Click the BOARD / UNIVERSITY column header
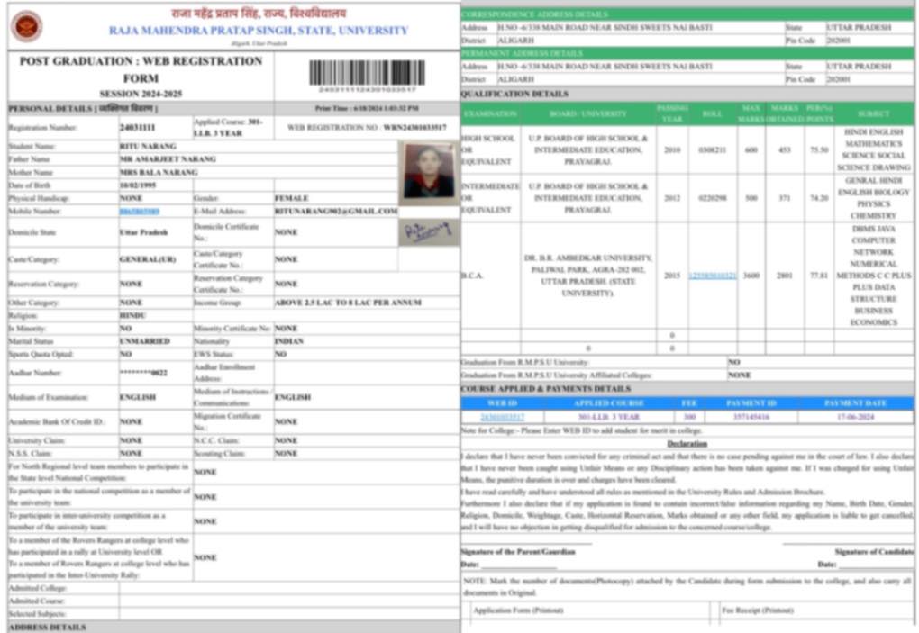Screen dimensions: 919x633 click(x=587, y=113)
